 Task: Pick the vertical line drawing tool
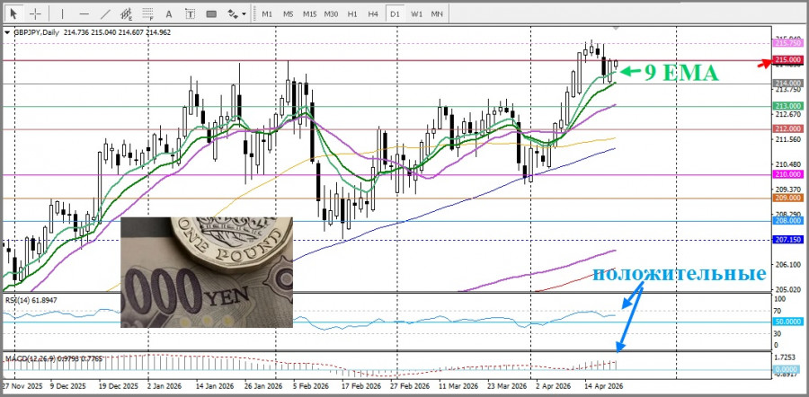[x=62, y=13]
